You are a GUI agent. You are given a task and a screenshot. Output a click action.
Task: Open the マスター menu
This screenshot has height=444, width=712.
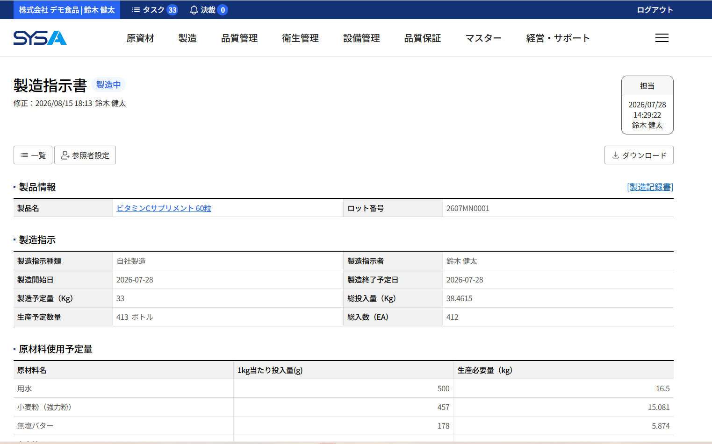point(483,38)
